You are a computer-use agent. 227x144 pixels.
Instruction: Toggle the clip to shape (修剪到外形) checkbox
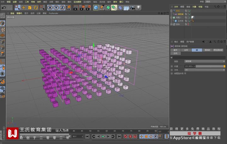pyautogui.click(x=185, y=73)
